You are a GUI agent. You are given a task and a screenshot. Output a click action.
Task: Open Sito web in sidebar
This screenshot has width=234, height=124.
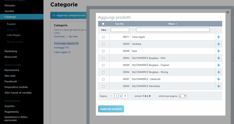10,76
